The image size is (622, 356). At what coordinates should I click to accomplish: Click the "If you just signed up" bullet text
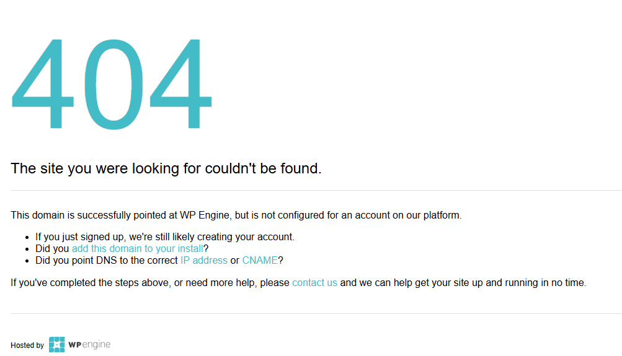[x=164, y=237]
